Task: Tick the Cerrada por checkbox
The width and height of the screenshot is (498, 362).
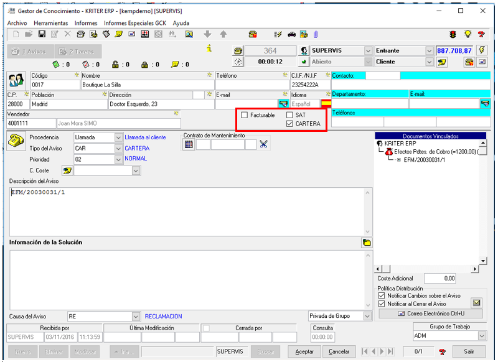Action: (207, 328)
